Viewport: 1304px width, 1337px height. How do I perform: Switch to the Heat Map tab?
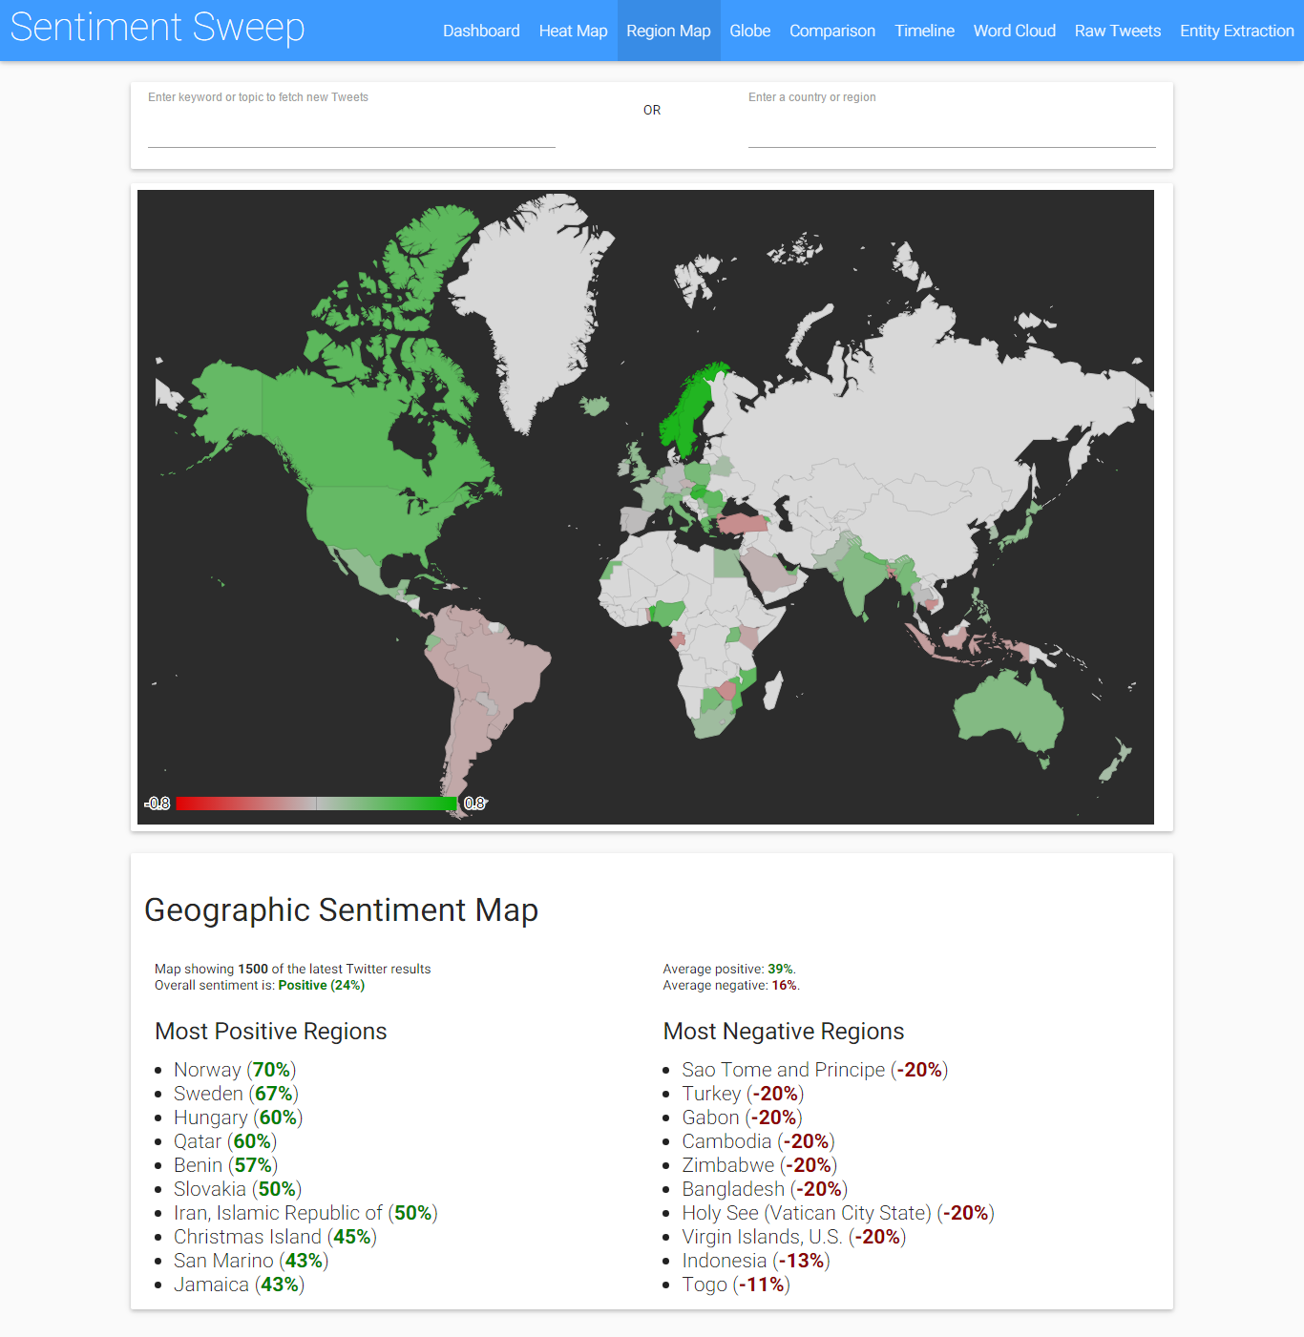click(x=573, y=31)
